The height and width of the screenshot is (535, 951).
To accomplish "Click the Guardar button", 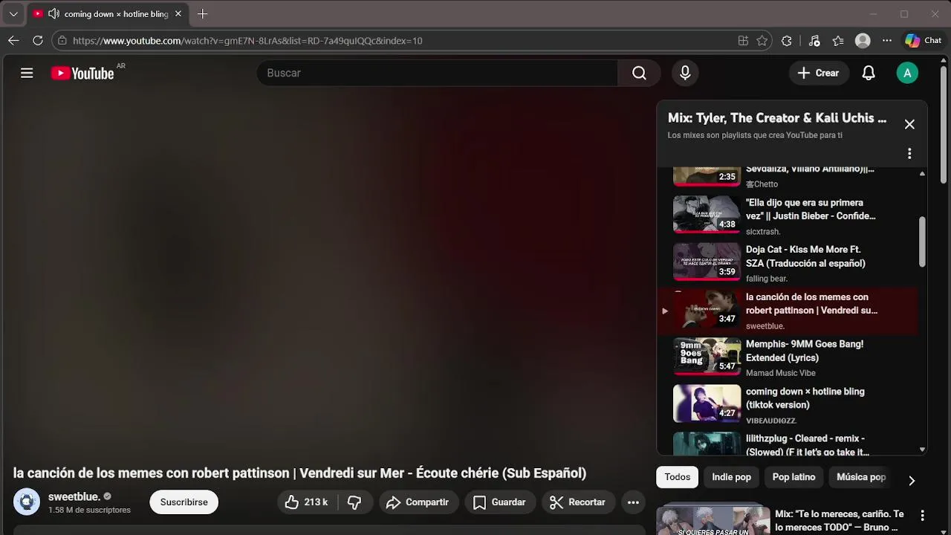I will (x=500, y=502).
